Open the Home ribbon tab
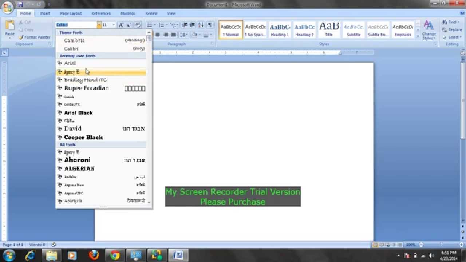Image resolution: width=466 pixels, height=262 pixels. [x=25, y=13]
